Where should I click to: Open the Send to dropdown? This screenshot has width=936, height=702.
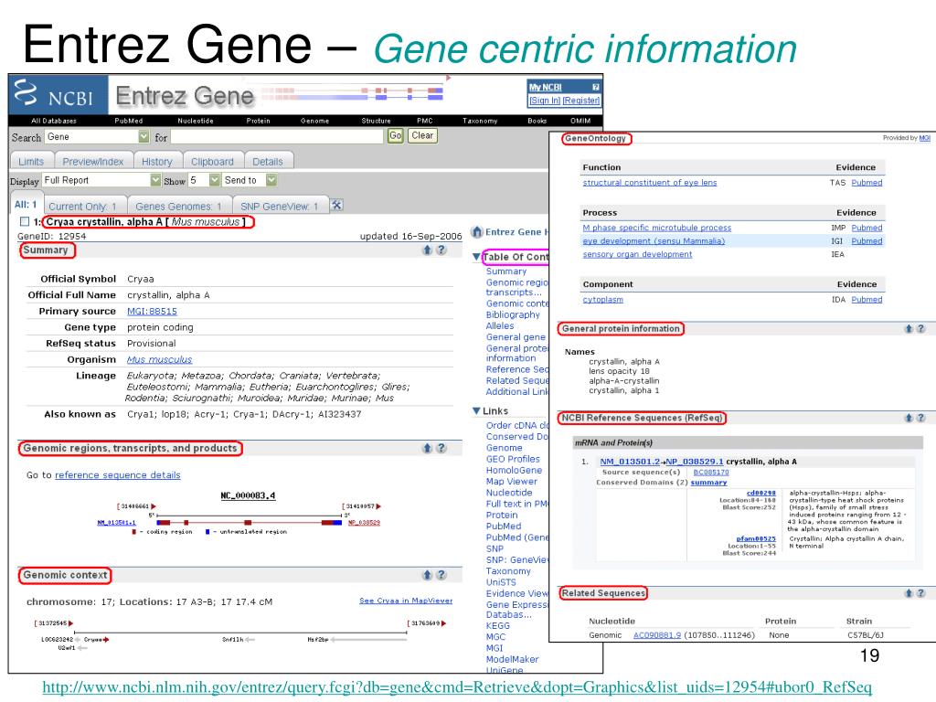click(x=271, y=180)
